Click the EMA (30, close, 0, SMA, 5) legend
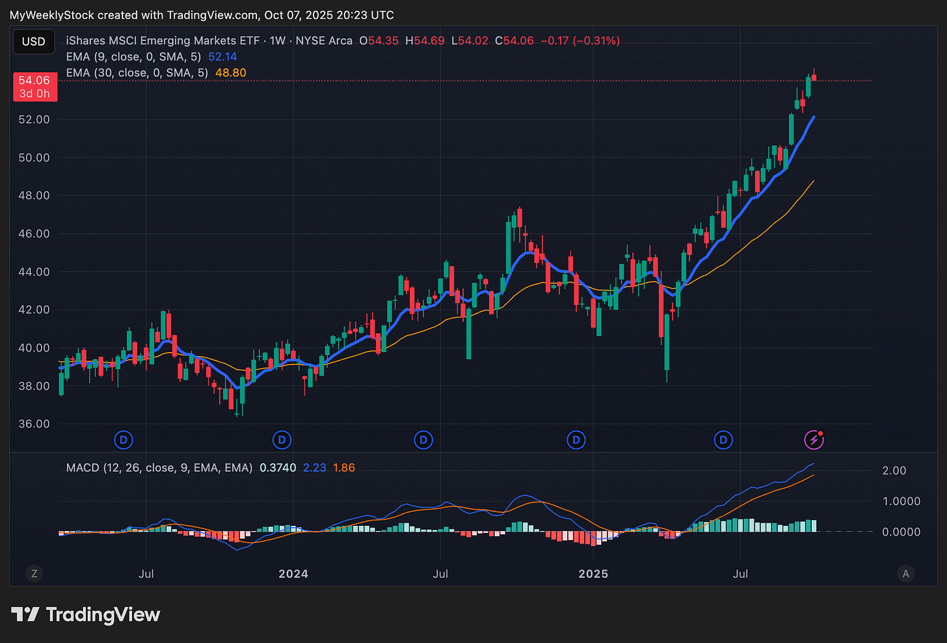 coord(137,73)
